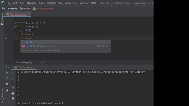Click the PyCharm application logo icon
This screenshot has width=189, height=106.
[x=3, y=3]
